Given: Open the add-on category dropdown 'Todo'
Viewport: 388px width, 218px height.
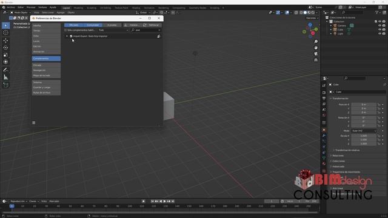Looking at the screenshot, I should pos(113,30).
